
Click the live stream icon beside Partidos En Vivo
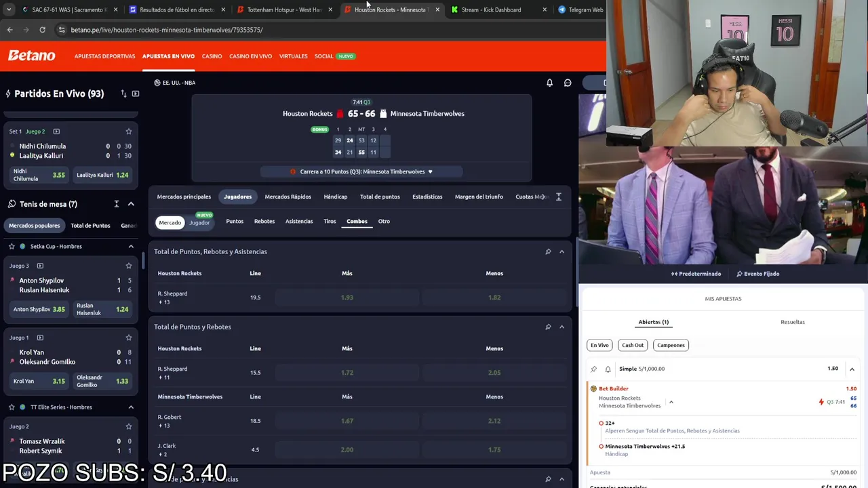(x=136, y=94)
